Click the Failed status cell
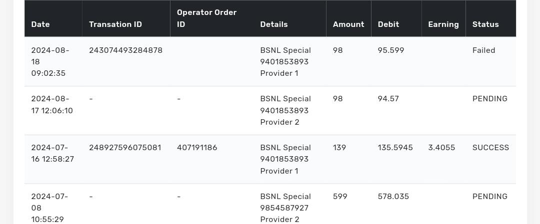This screenshot has width=540, height=224. click(x=483, y=50)
